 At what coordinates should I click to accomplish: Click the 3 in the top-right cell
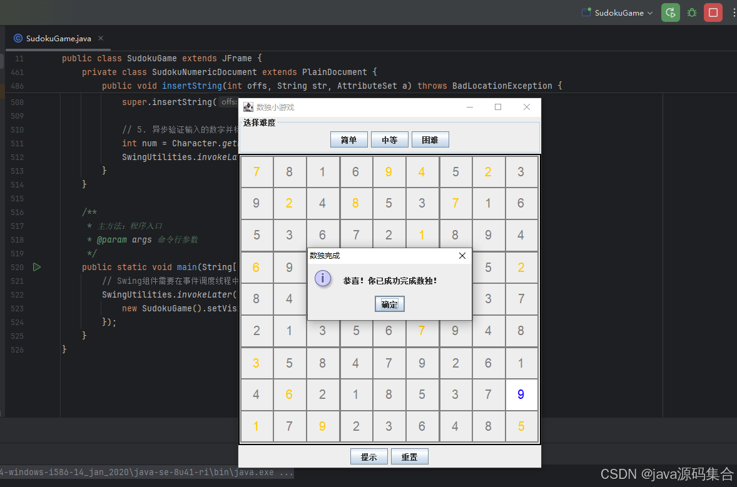(x=521, y=172)
